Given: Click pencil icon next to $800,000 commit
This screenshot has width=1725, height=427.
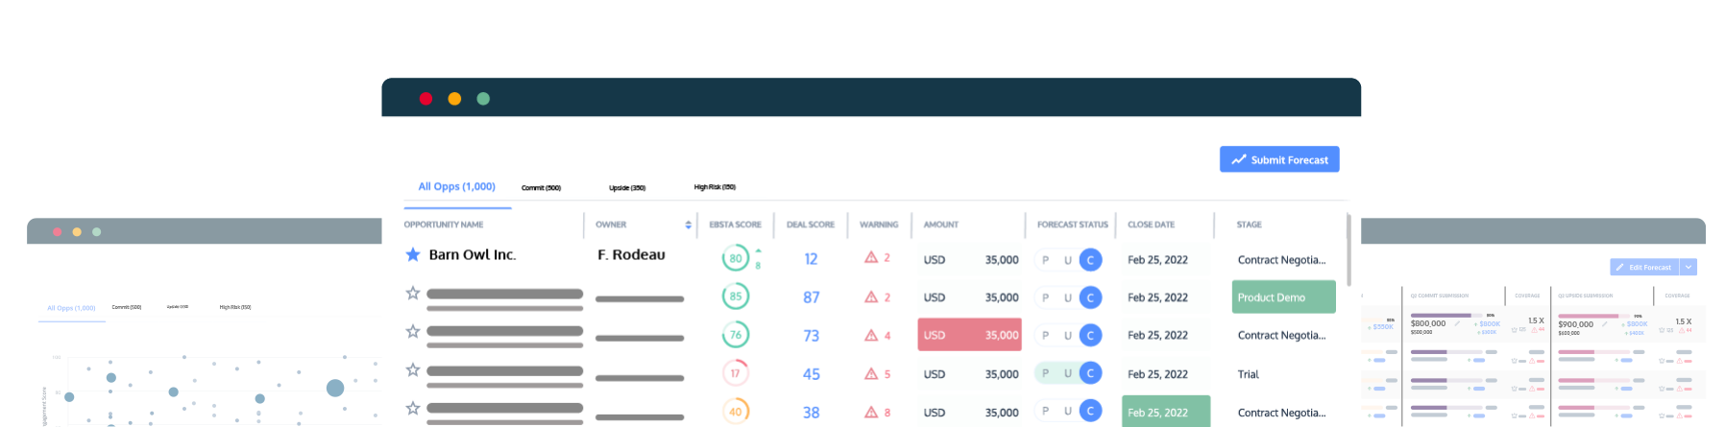Looking at the screenshot, I should point(1457,324).
